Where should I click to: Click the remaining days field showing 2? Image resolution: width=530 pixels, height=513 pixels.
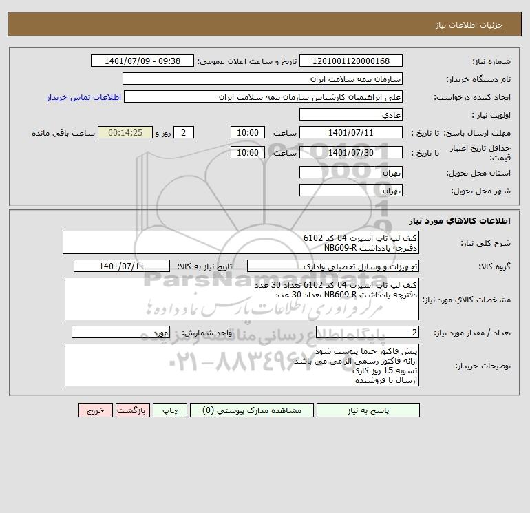click(184, 133)
